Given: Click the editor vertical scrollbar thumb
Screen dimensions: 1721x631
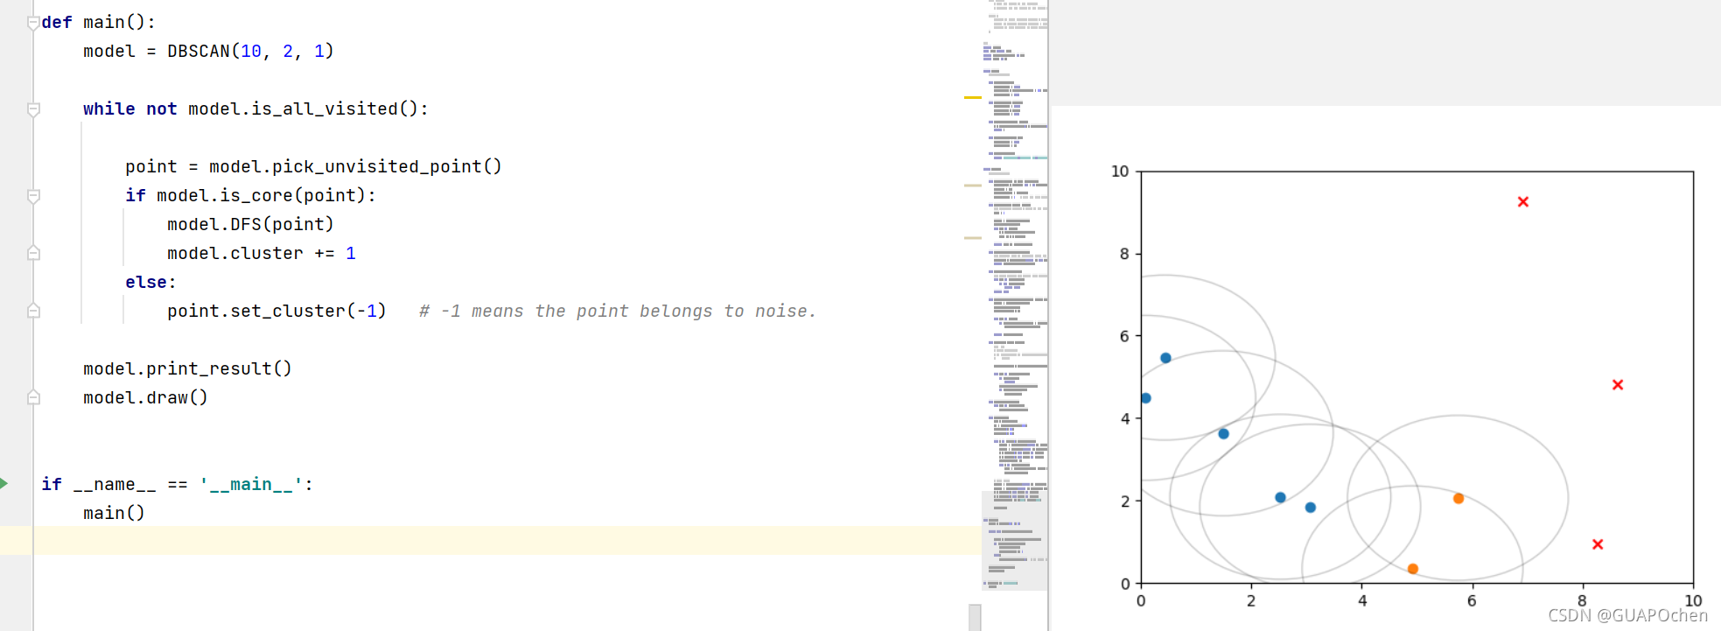Looking at the screenshot, I should (x=975, y=617).
